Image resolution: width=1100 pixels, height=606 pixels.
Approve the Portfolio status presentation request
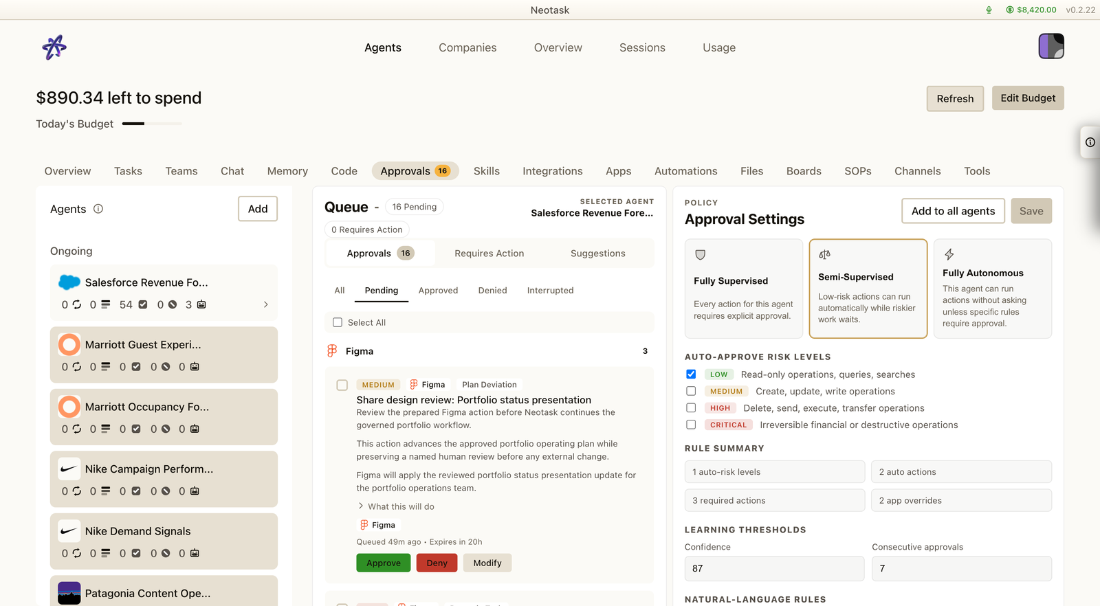pos(384,563)
